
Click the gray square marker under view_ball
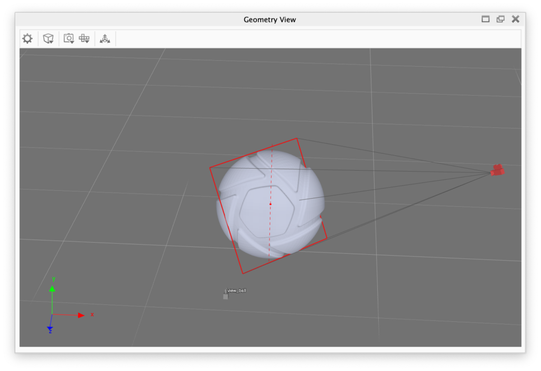click(x=226, y=297)
